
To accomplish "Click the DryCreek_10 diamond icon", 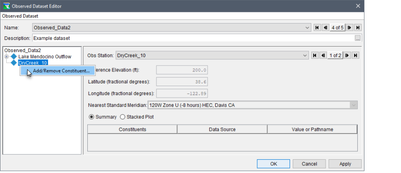I will click(x=14, y=63).
